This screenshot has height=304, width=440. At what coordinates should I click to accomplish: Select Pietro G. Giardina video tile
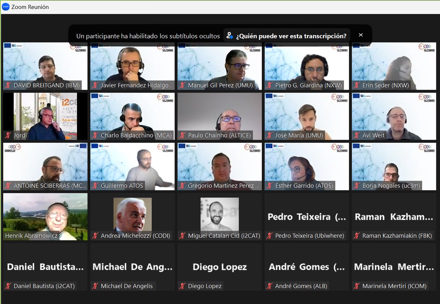(307, 66)
